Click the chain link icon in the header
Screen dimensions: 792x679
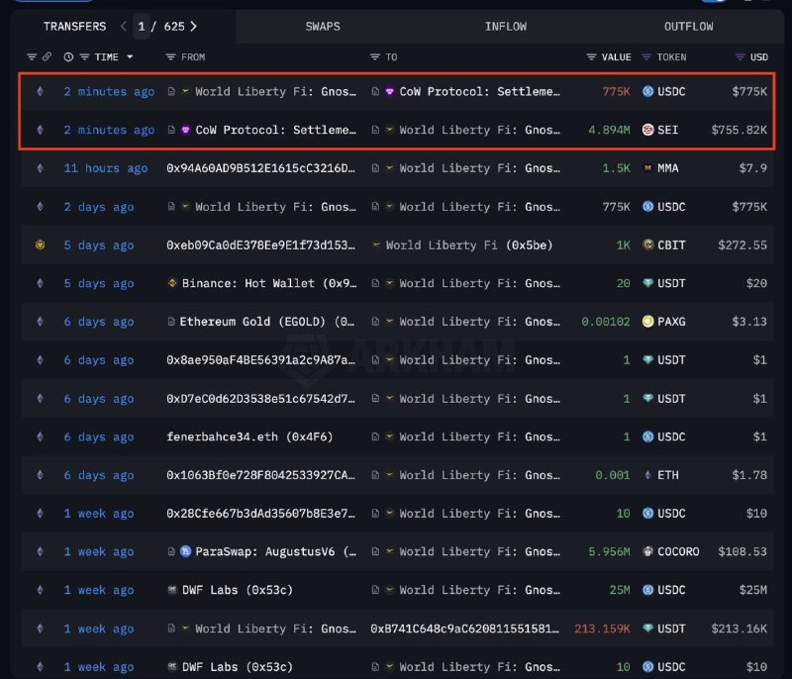click(47, 56)
